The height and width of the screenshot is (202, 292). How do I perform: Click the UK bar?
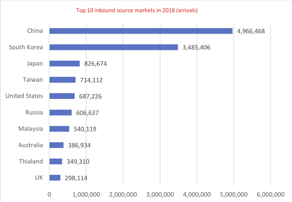[55, 178]
